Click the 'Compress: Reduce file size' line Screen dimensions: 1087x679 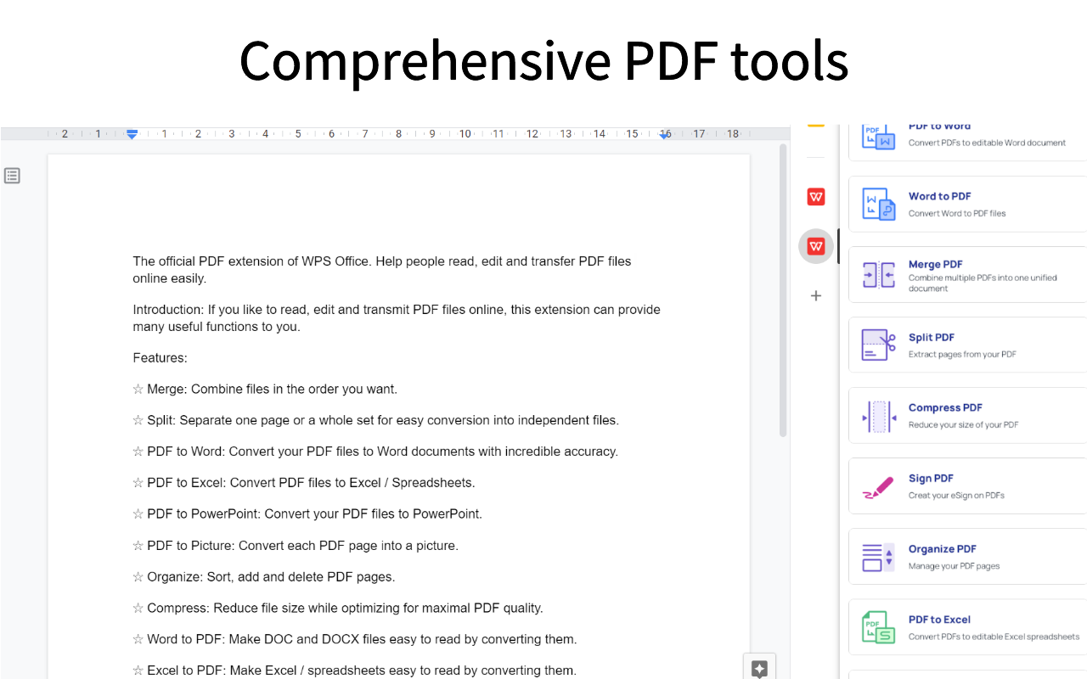pos(338,609)
